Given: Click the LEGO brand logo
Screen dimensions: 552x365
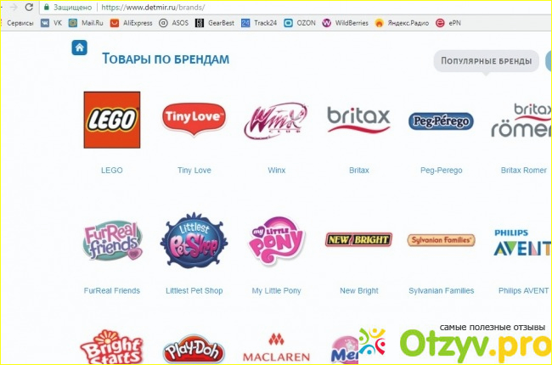Looking at the screenshot, I should coord(112,120).
